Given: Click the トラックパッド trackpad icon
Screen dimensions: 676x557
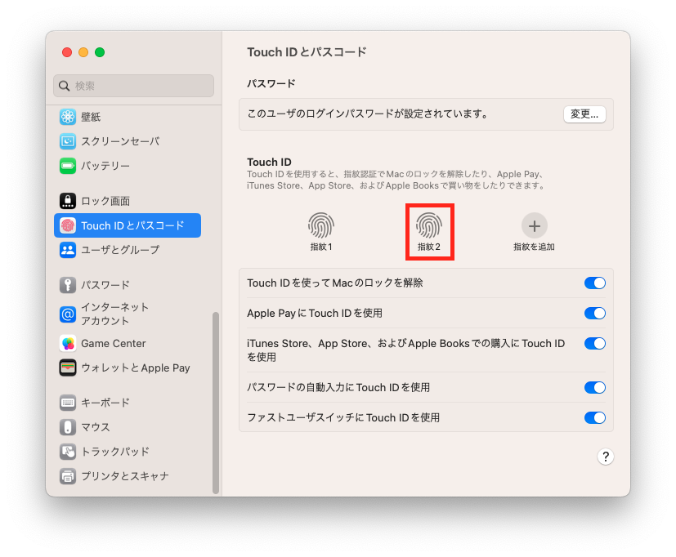Looking at the screenshot, I should coord(68,452).
